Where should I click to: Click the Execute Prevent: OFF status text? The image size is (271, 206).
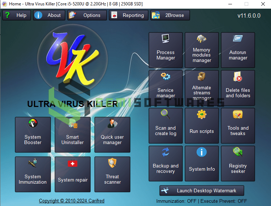click(224, 201)
